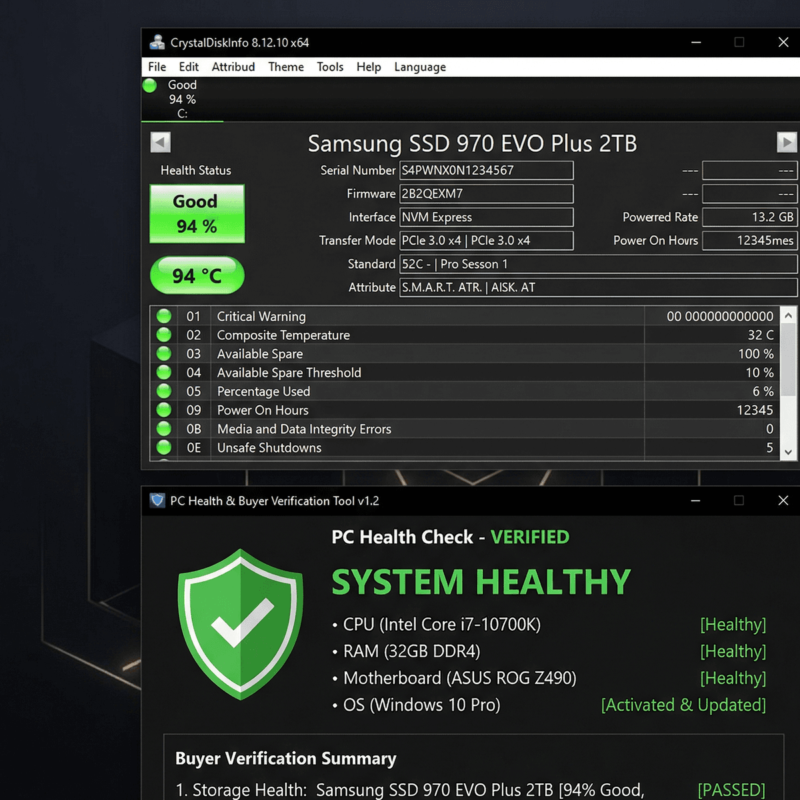
Task: Go to previous disk with left arrow
Action: [x=161, y=142]
